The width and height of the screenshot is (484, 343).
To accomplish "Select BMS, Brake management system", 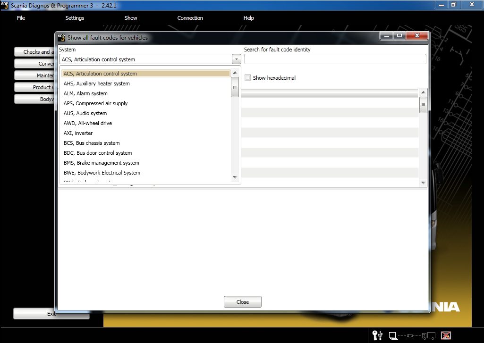I will click(146, 163).
